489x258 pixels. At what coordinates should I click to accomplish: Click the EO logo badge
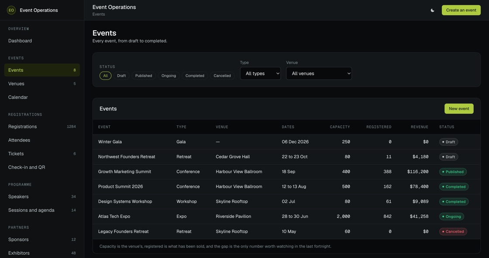11,10
